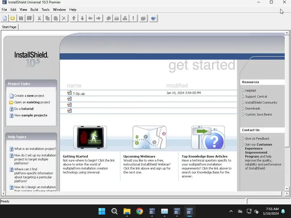Click the Open folder toolbar icon
The width and height of the screenshot is (291, 218).
(x=13, y=18)
